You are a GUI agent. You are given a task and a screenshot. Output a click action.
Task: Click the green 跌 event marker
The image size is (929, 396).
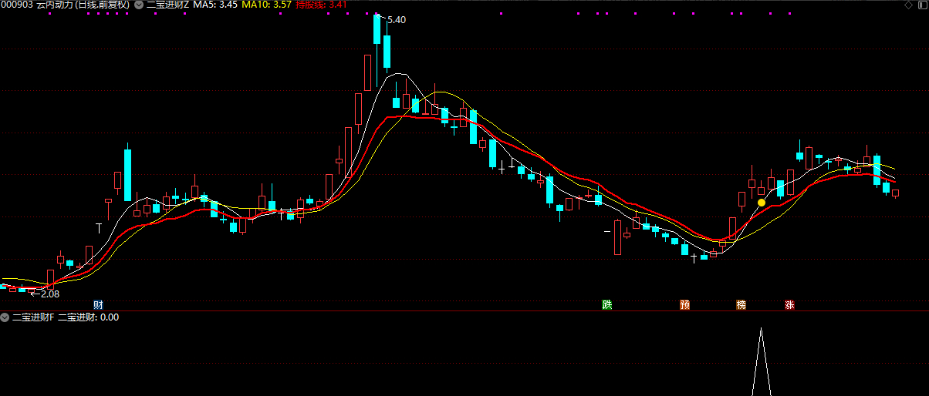coord(607,304)
